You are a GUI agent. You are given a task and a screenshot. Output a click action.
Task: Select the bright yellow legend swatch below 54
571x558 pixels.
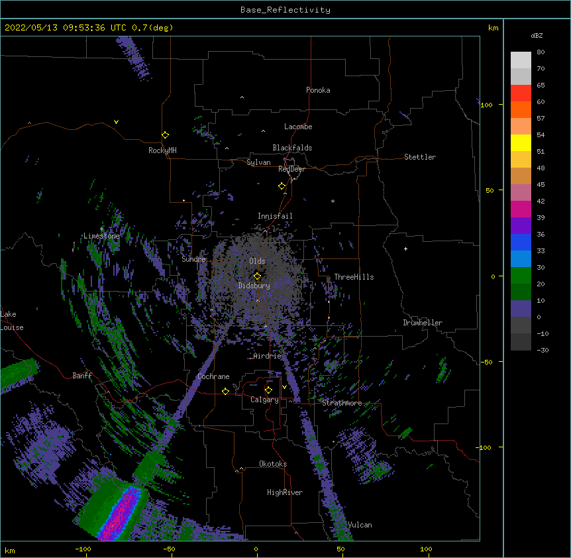pyautogui.click(x=521, y=142)
